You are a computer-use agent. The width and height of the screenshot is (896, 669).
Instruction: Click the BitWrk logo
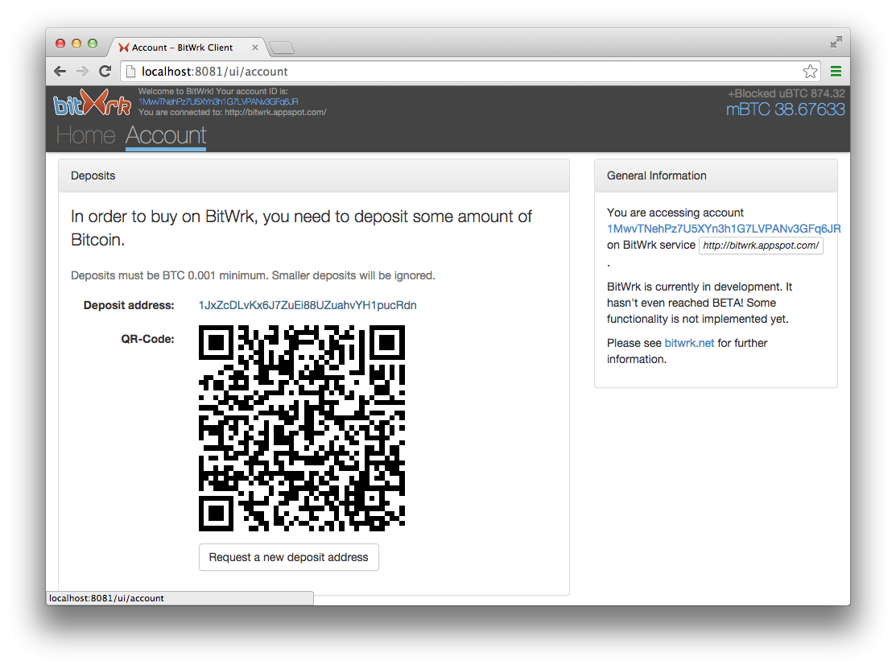coord(93,103)
